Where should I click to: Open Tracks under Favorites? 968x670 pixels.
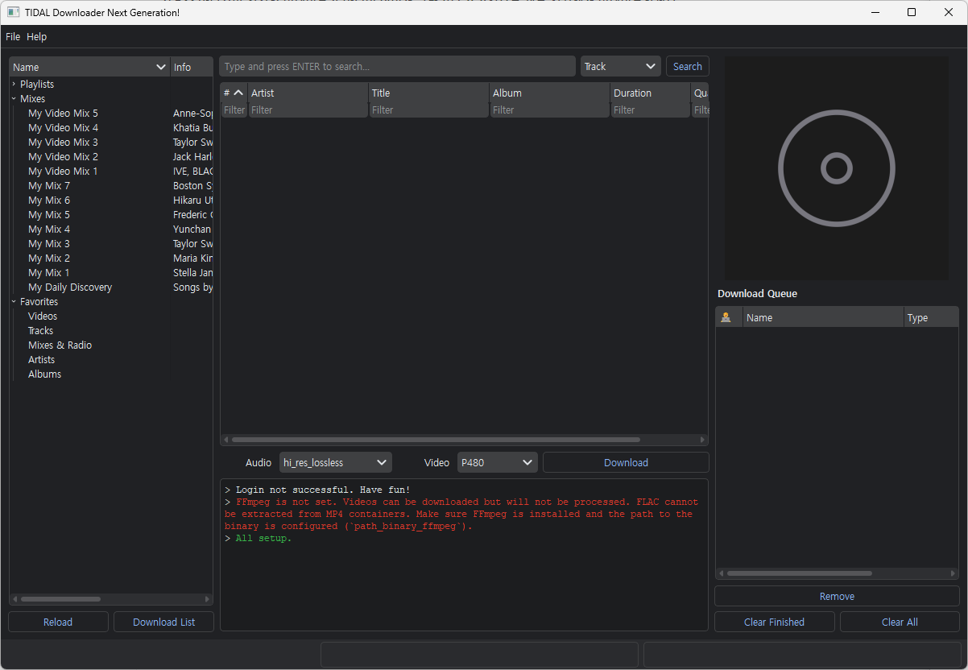click(40, 330)
